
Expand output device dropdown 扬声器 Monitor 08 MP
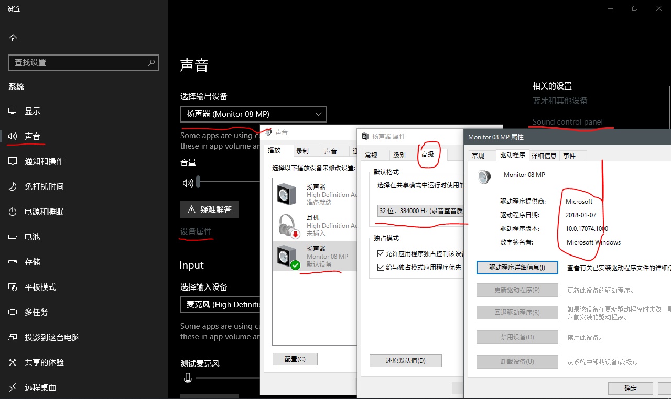coord(253,114)
